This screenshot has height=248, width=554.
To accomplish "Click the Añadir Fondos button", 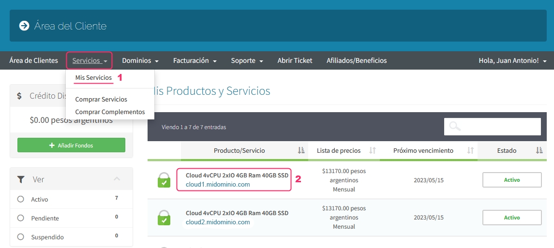I will coord(71,145).
